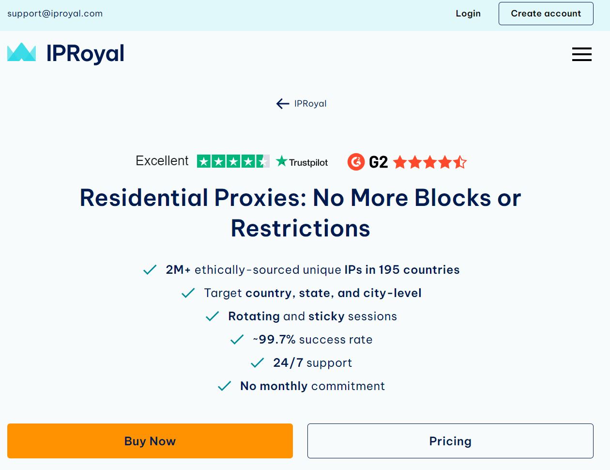Click the checkmark beside 24/7 support
Screen dimensions: 610x470
257,363
